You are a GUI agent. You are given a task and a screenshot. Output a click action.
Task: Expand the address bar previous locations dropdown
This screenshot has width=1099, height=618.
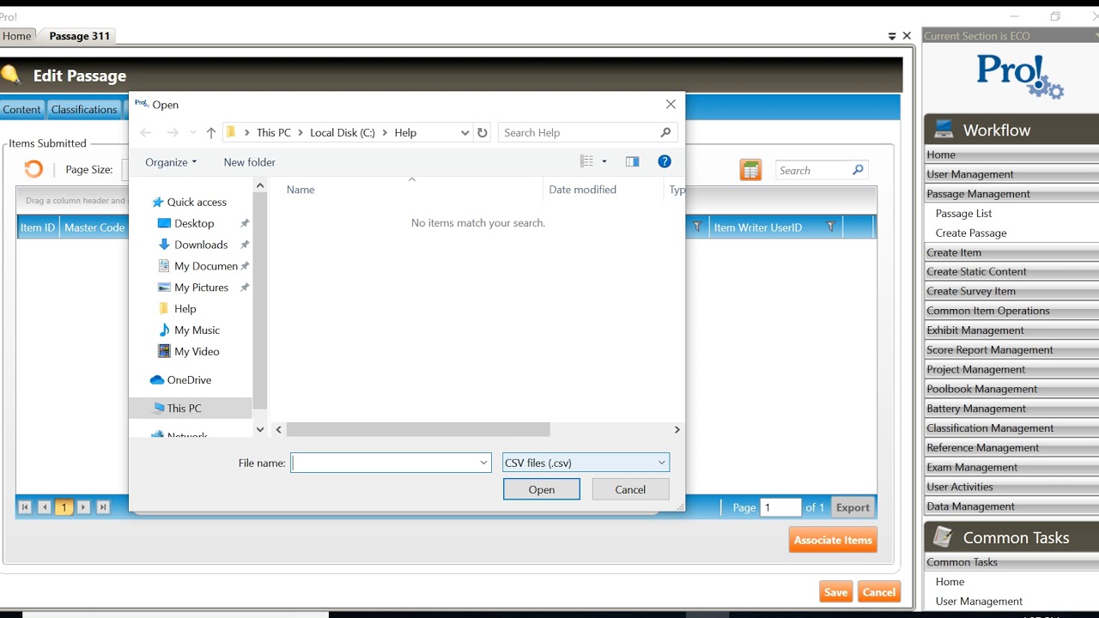(x=464, y=132)
